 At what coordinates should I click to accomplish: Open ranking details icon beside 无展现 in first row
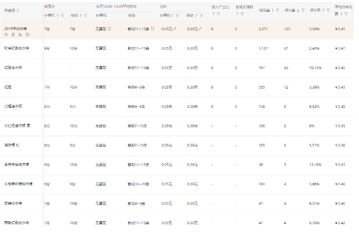tap(110, 29)
